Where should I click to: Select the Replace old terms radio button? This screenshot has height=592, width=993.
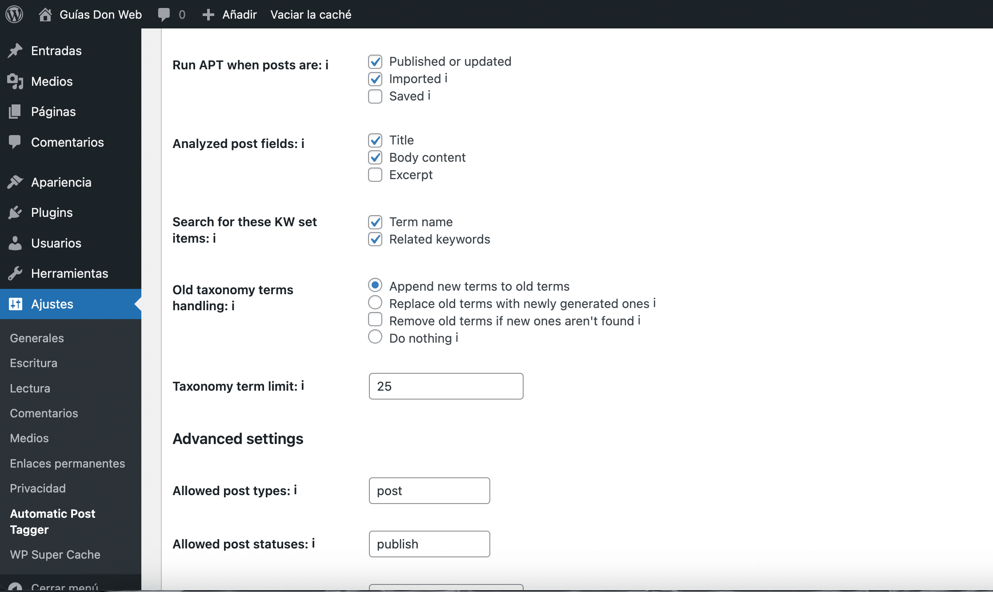coord(375,303)
